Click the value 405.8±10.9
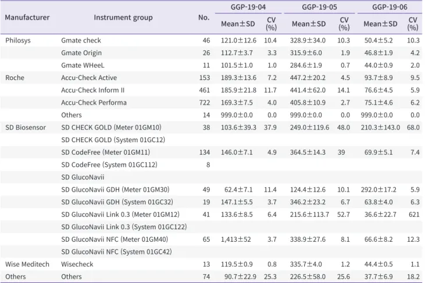Viewport: 425px width, 283px height. [308, 103]
